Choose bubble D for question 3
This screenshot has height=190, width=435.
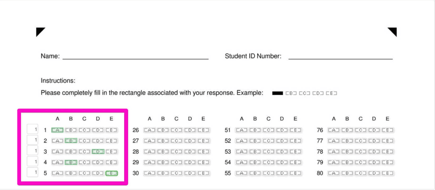pyautogui.click(x=98, y=151)
